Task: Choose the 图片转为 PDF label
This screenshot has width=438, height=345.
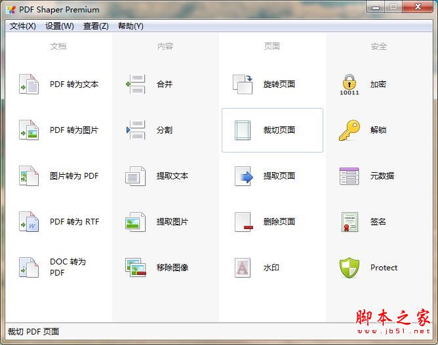Action: point(74,176)
